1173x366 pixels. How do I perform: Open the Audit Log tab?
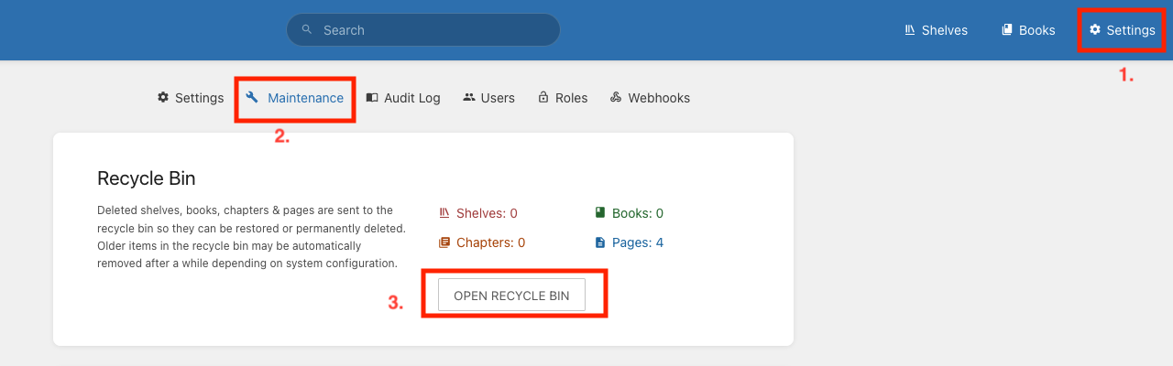tap(411, 98)
